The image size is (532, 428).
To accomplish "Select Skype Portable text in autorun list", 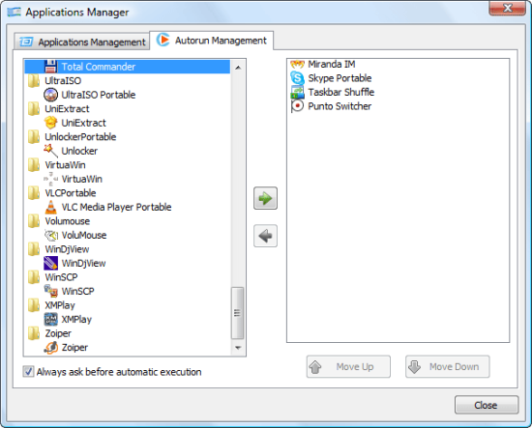I will [x=340, y=78].
